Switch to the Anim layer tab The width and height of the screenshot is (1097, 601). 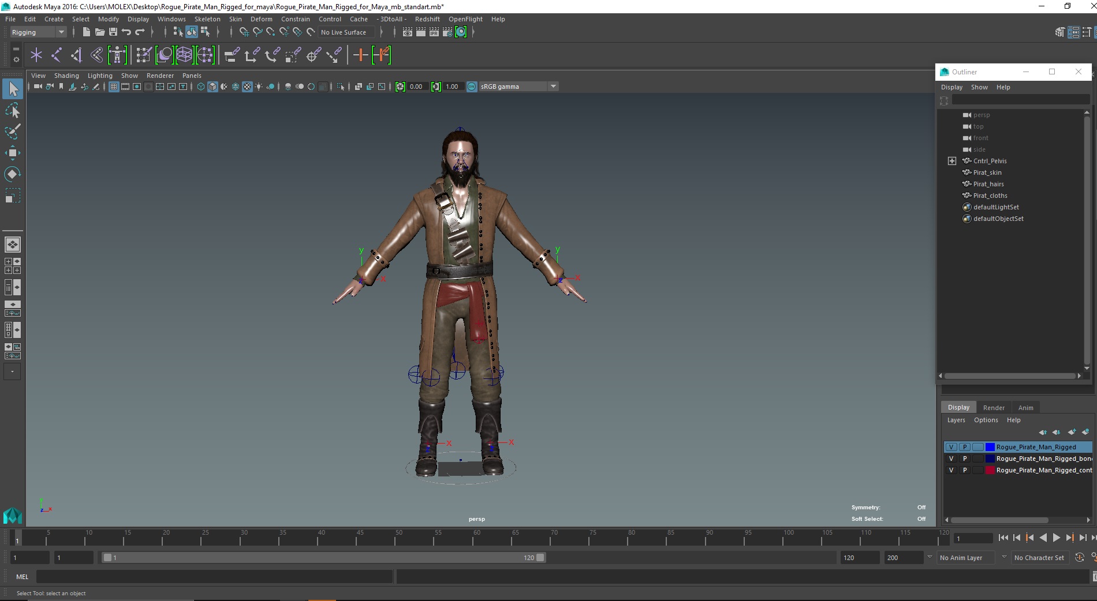tap(1026, 408)
